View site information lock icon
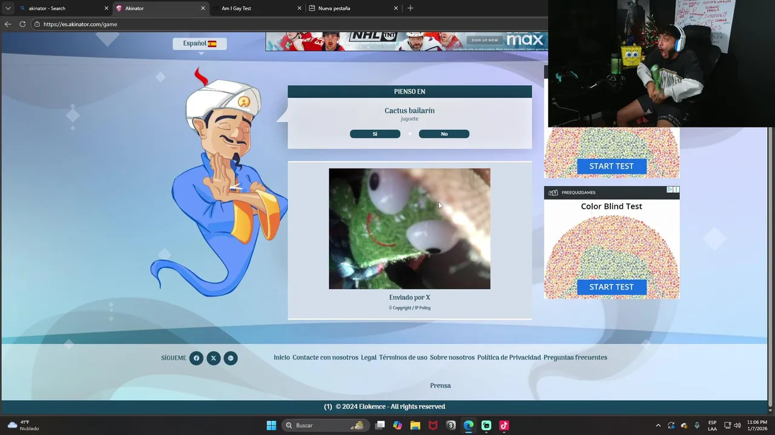775x435 pixels. 37,24
